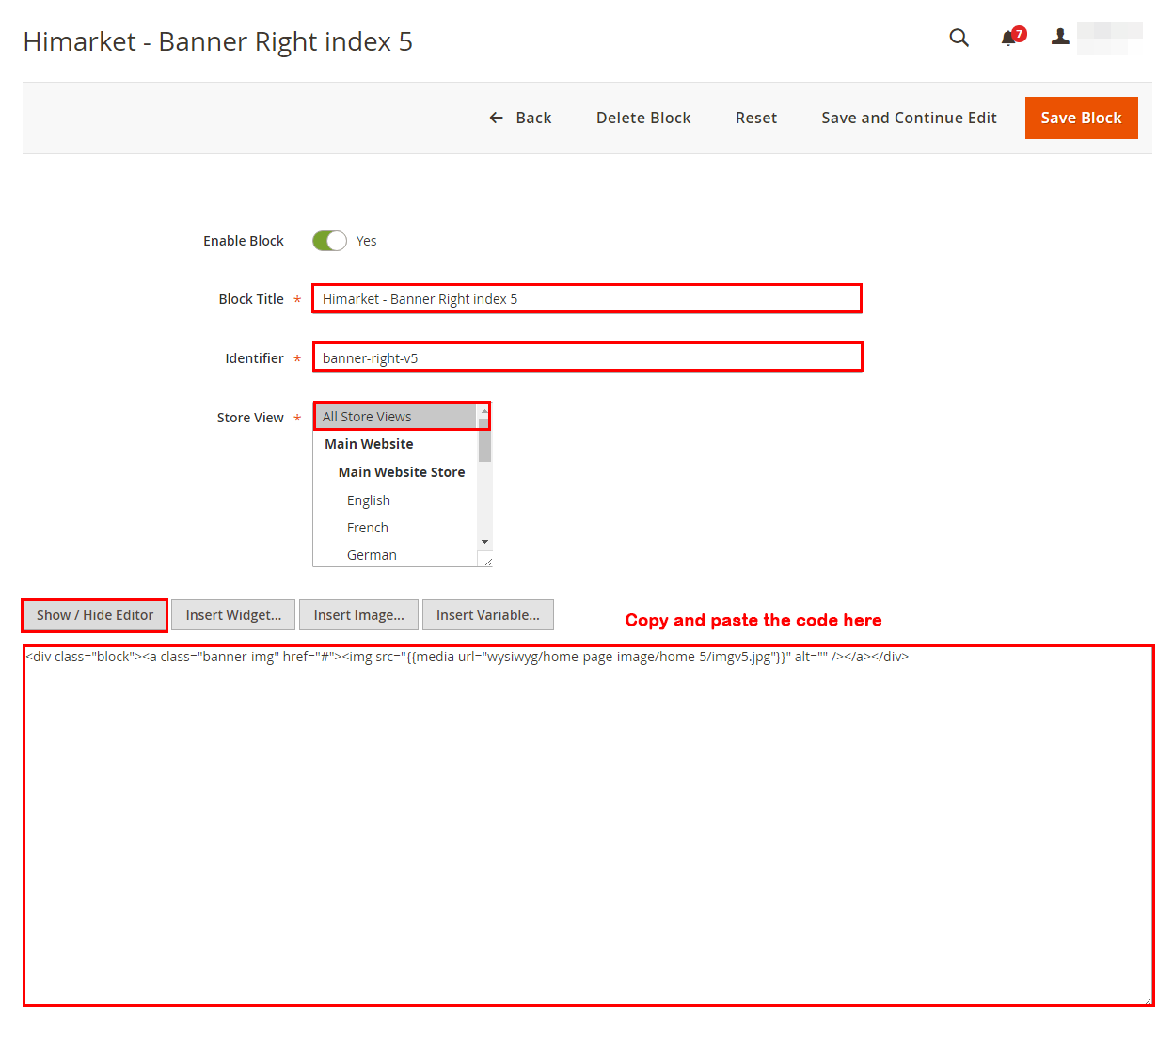Image resolution: width=1173 pixels, height=1062 pixels.
Task: Select French store view
Action: click(x=368, y=528)
